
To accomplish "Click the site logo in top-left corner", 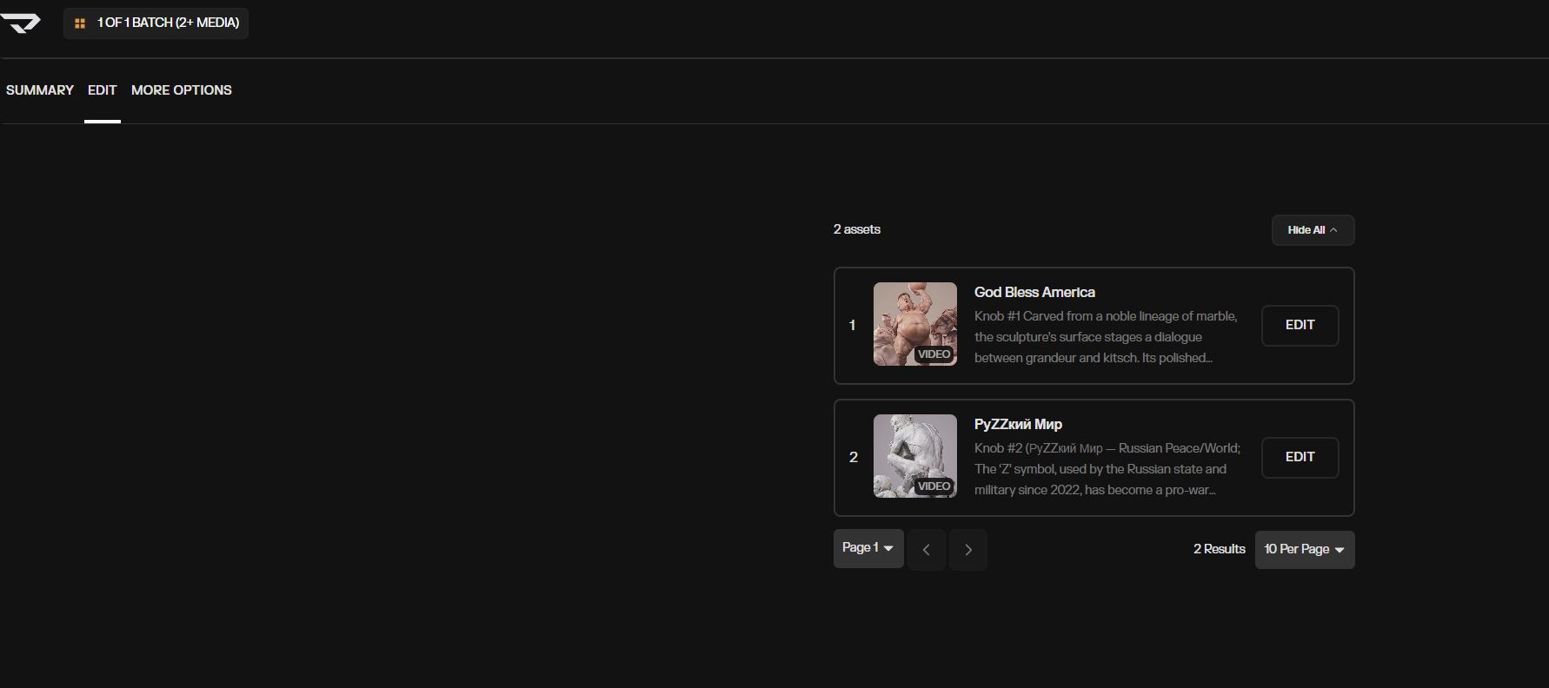I will tap(21, 23).
